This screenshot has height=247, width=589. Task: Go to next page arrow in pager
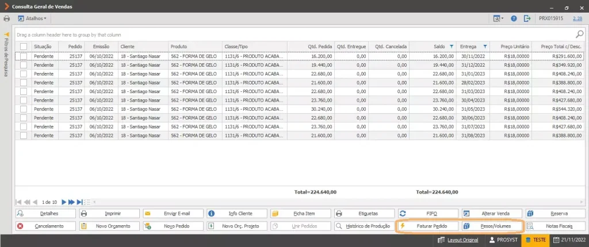coord(64,202)
